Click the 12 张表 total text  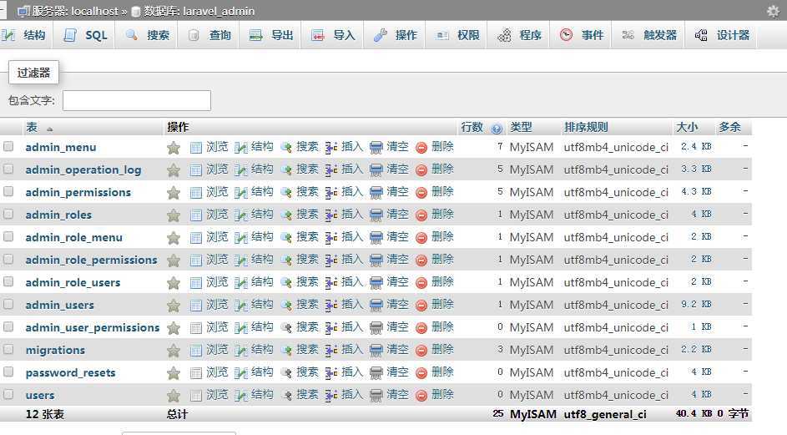(x=45, y=414)
